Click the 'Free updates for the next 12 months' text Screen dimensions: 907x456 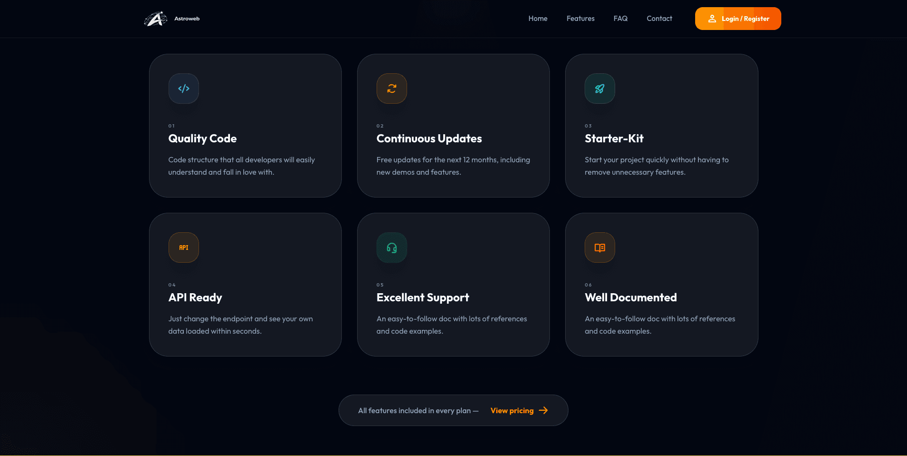453,166
